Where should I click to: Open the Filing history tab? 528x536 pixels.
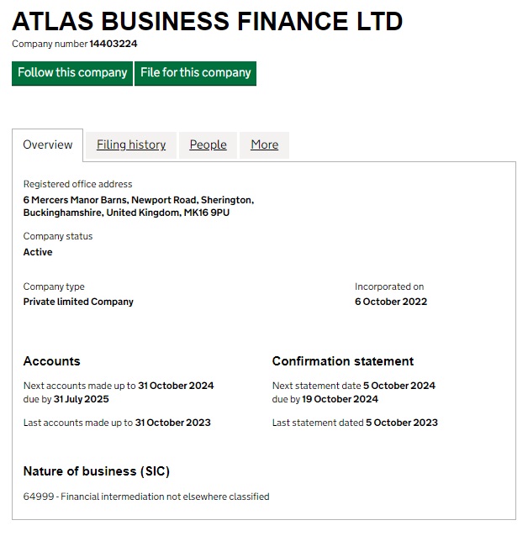pyautogui.click(x=131, y=145)
